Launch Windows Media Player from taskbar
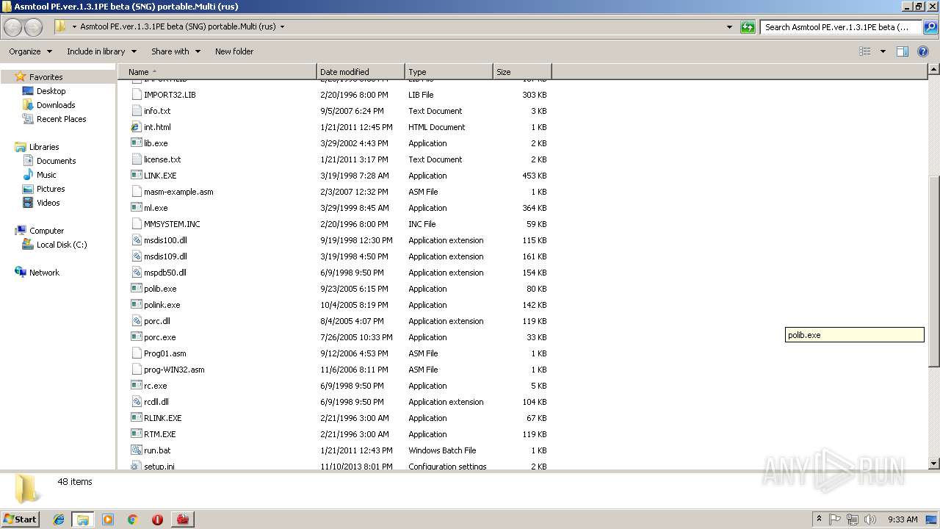 tap(108, 519)
